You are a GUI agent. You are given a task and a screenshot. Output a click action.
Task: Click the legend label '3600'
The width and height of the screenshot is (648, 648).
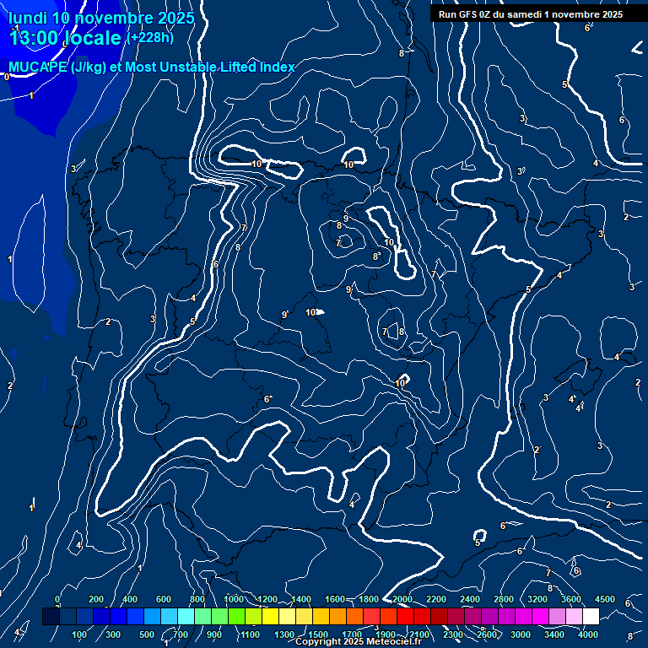pyautogui.click(x=571, y=599)
